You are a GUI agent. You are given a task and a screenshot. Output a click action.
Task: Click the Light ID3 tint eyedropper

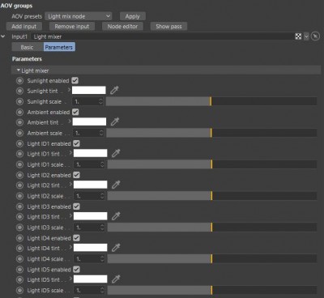point(116,216)
